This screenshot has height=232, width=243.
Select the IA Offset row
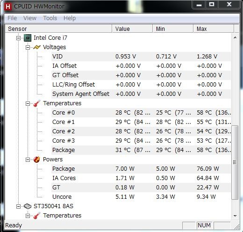pyautogui.click(x=141, y=66)
